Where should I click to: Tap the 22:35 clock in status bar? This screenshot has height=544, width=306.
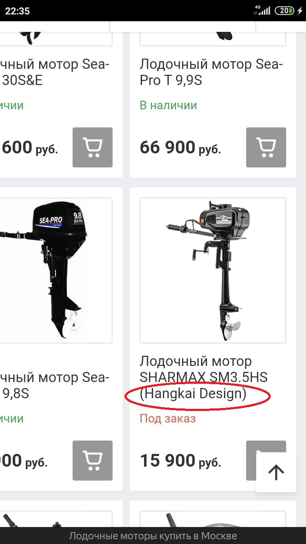(17, 11)
